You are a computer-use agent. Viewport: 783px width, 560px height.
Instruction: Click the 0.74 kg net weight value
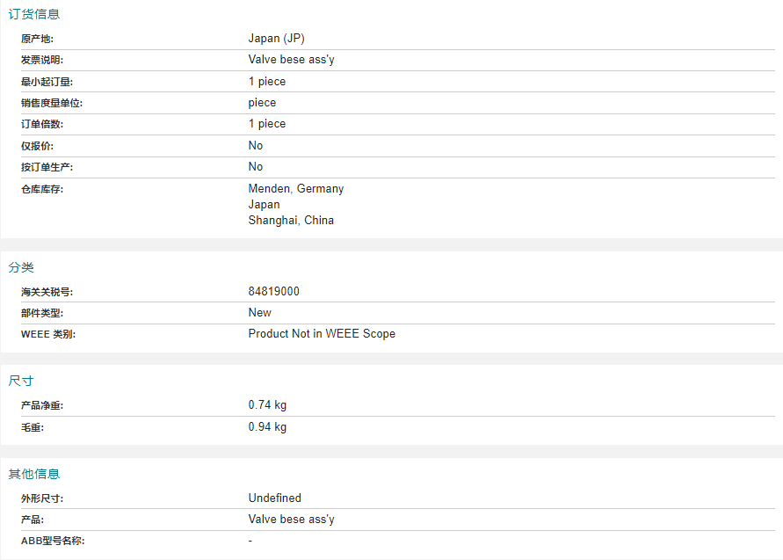267,404
